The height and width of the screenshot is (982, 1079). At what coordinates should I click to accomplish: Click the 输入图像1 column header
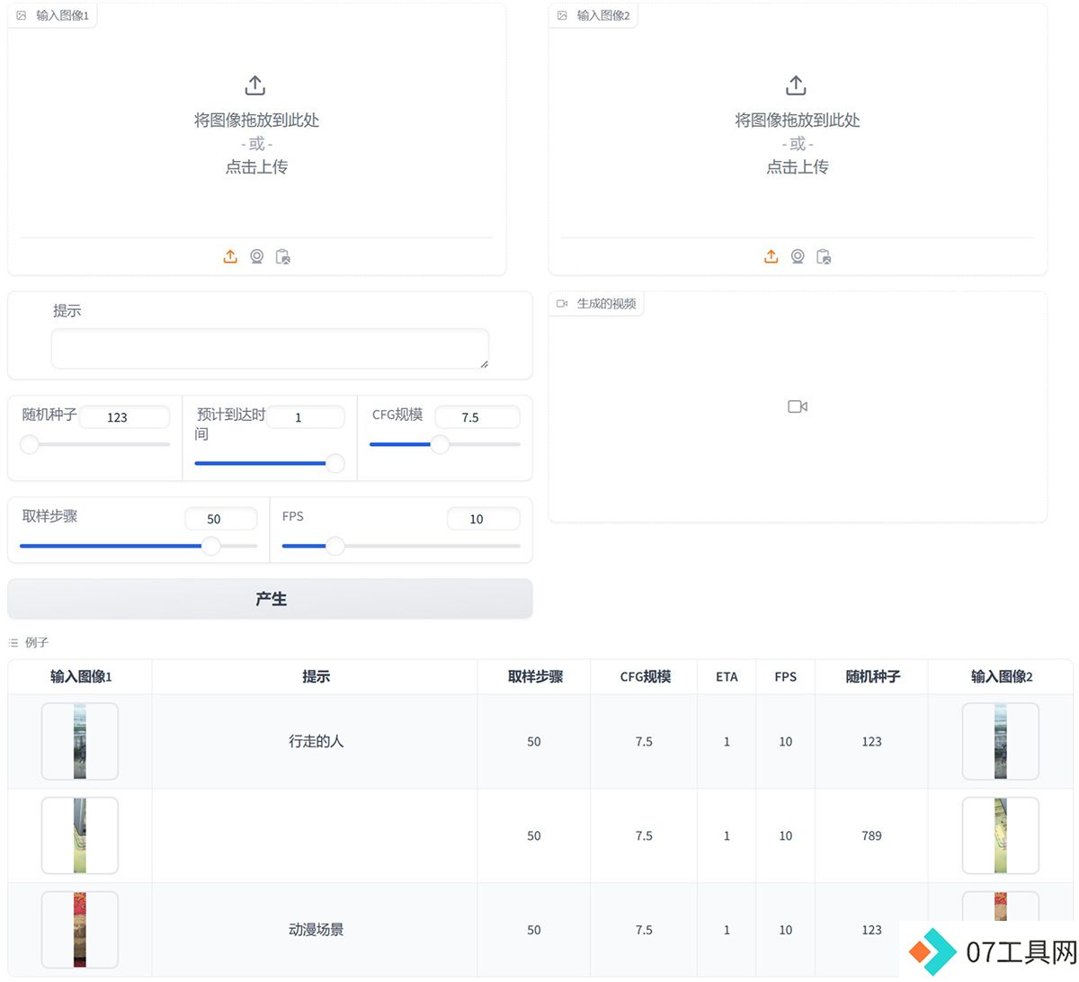point(81,676)
